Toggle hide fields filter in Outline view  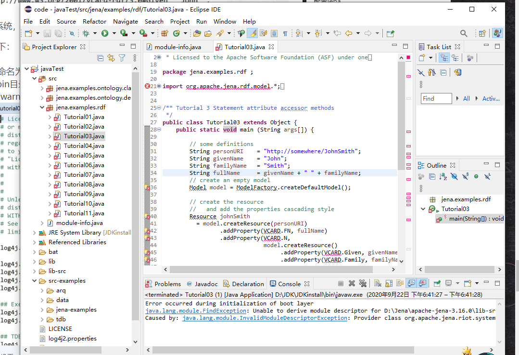click(x=454, y=176)
